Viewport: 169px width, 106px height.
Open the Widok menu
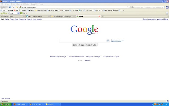(x=13, y=4)
